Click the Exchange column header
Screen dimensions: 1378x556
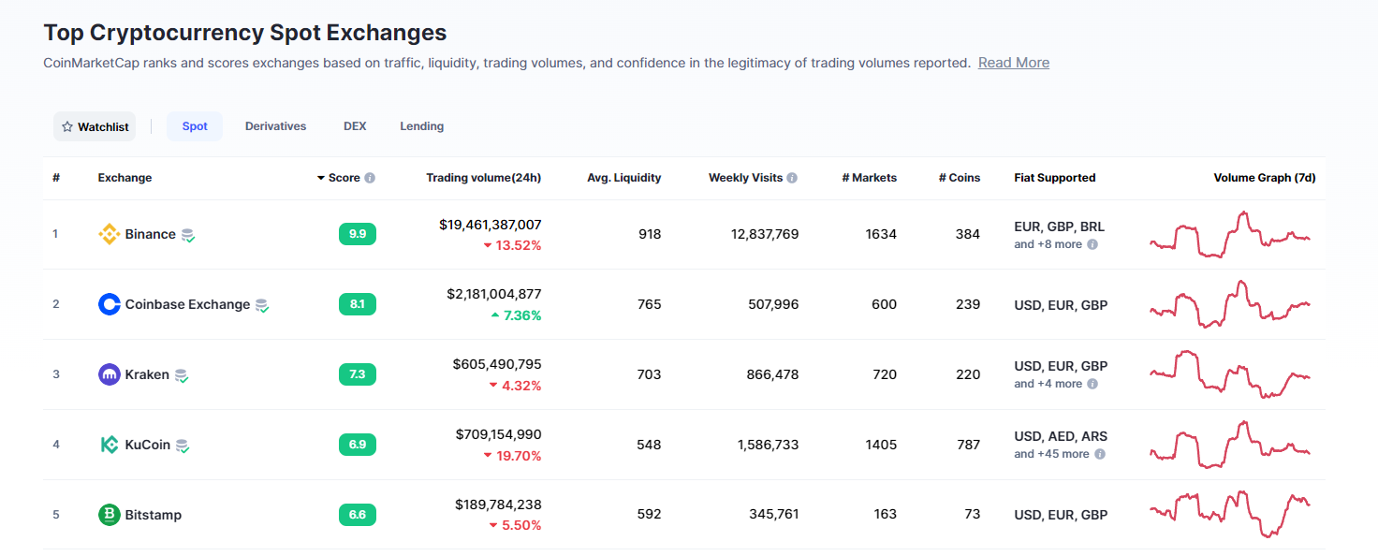click(x=125, y=178)
